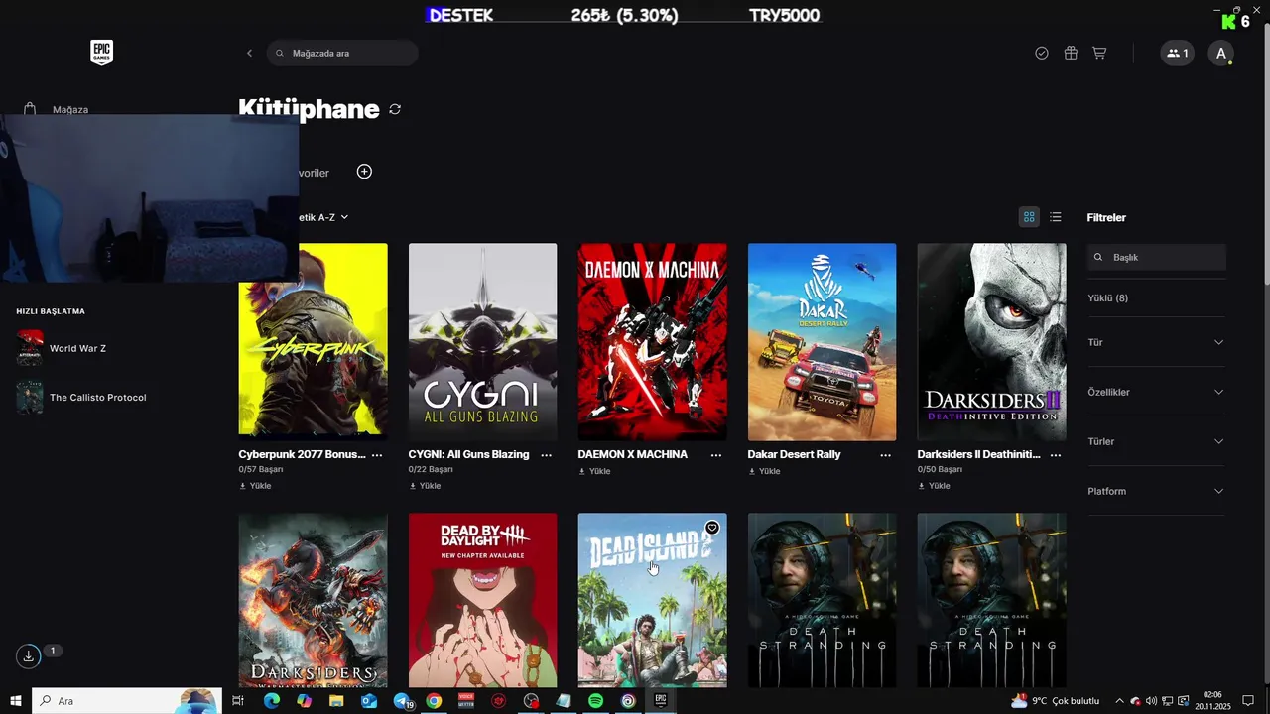The width and height of the screenshot is (1270, 714).
Task: Open Voicemeeter from the taskbar
Action: 466,701
